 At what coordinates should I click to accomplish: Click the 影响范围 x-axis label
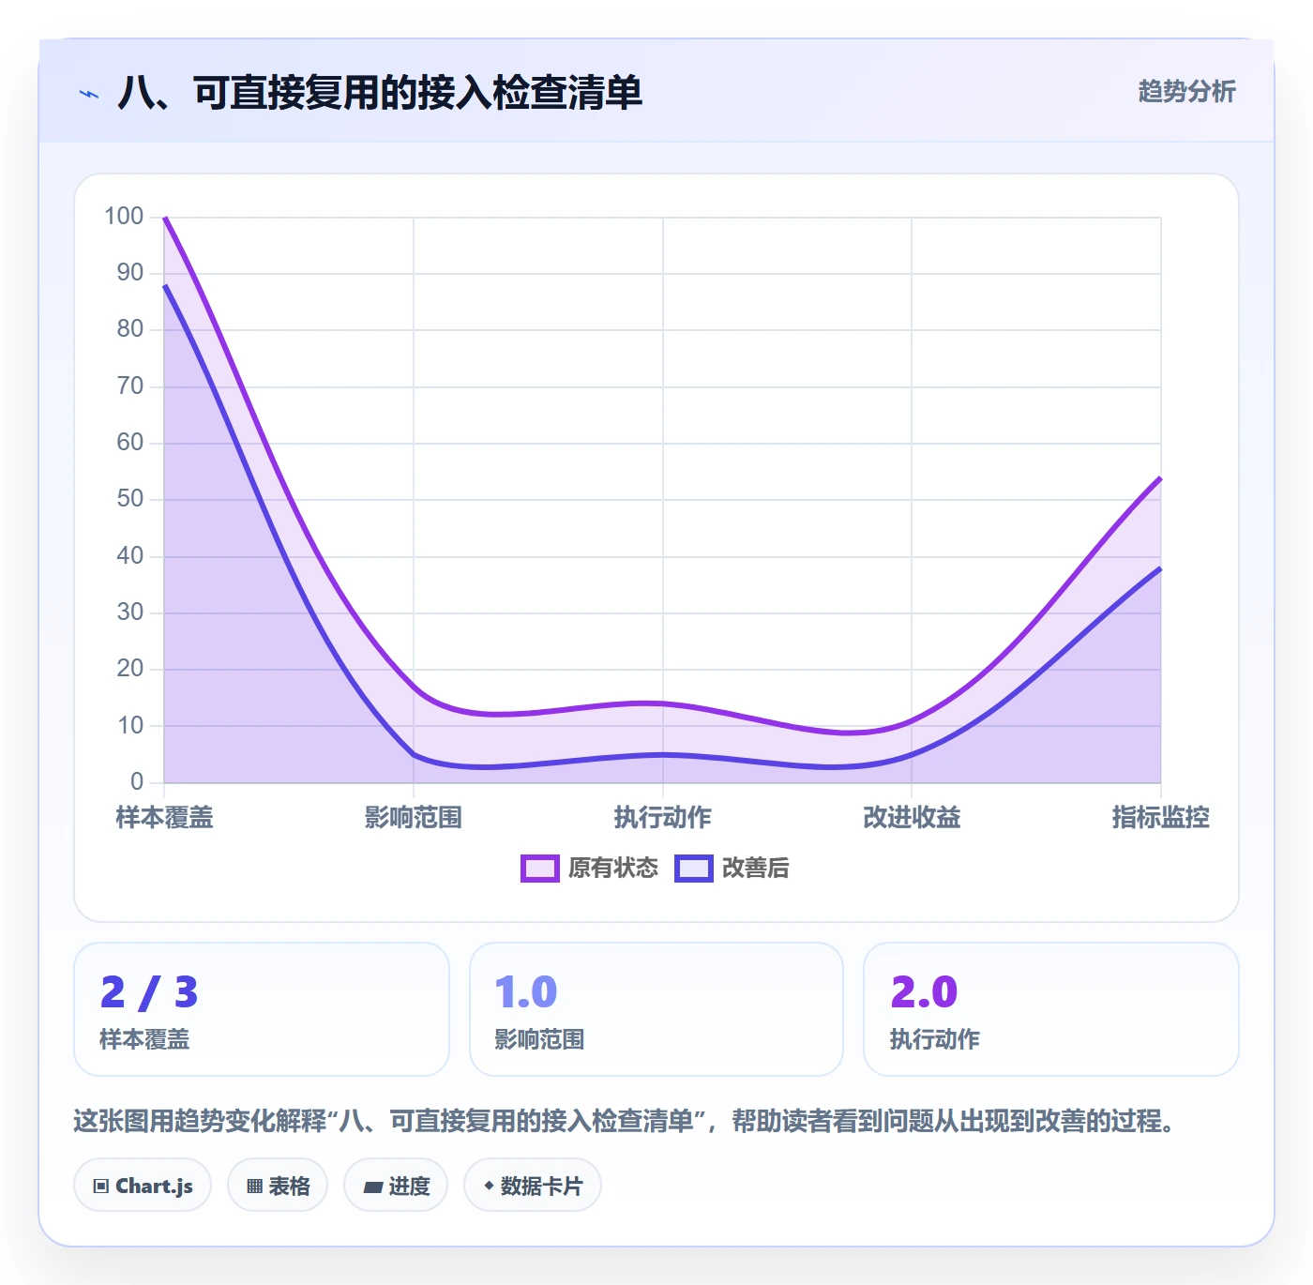[x=414, y=818]
